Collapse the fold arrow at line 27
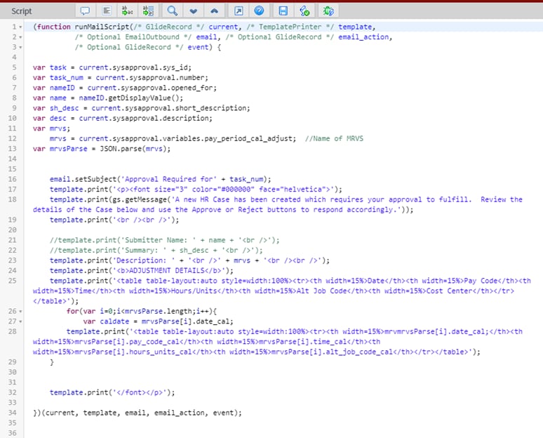This screenshot has width=543, height=438. [x=20, y=321]
